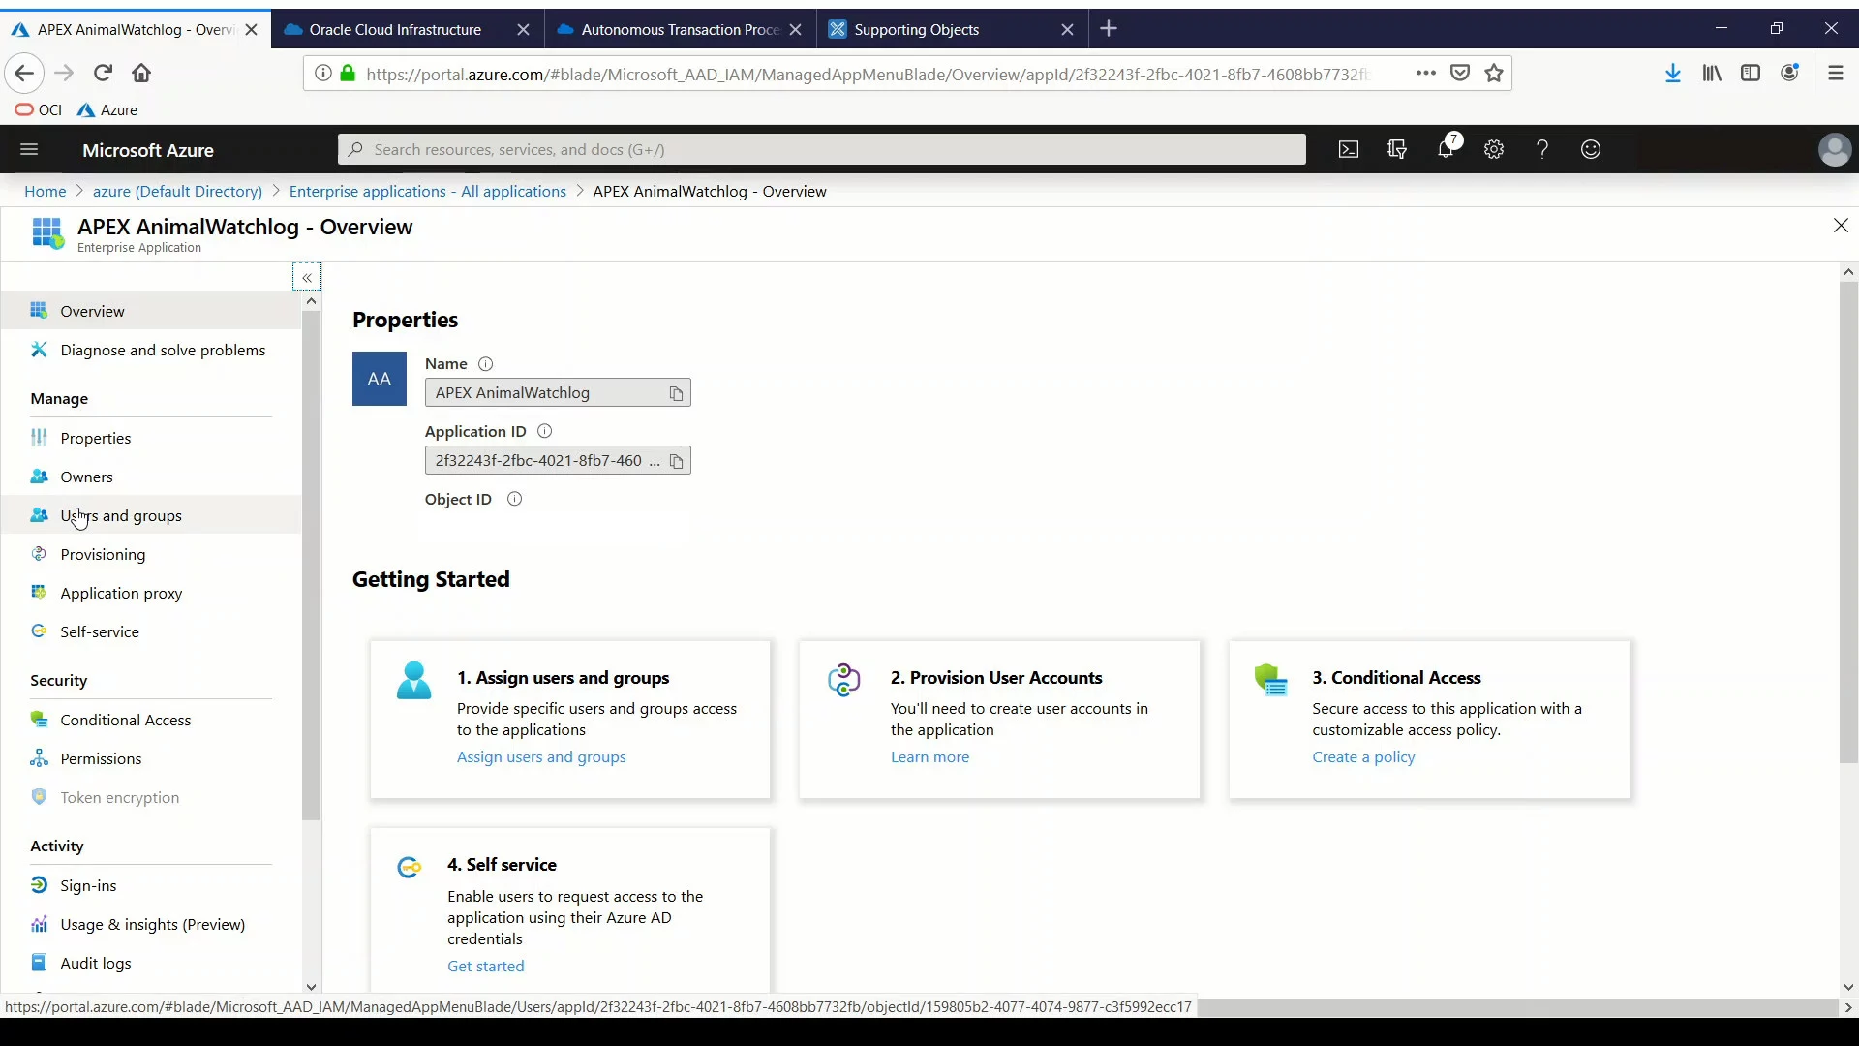Open Permissions under Security
Screen dimensions: 1859x1046
coord(151,758)
